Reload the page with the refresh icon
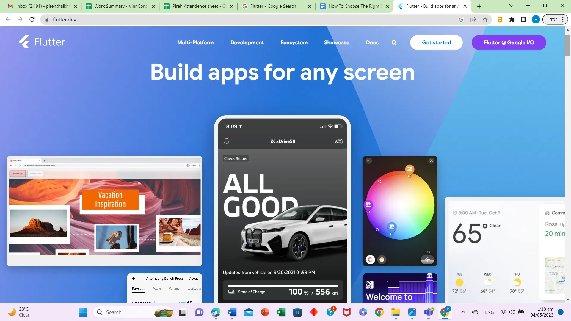This screenshot has width=571, height=321. point(32,20)
